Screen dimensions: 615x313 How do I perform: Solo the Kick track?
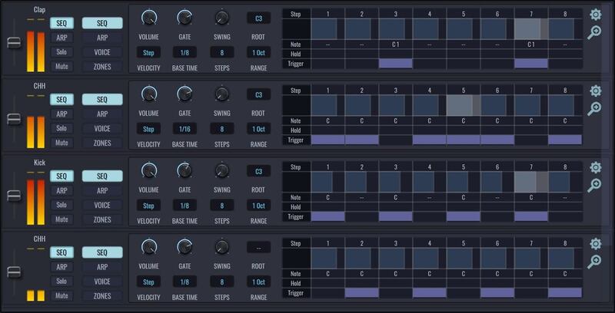pos(62,205)
